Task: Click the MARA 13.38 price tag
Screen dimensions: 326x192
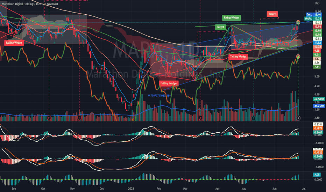Action: point(313,19)
